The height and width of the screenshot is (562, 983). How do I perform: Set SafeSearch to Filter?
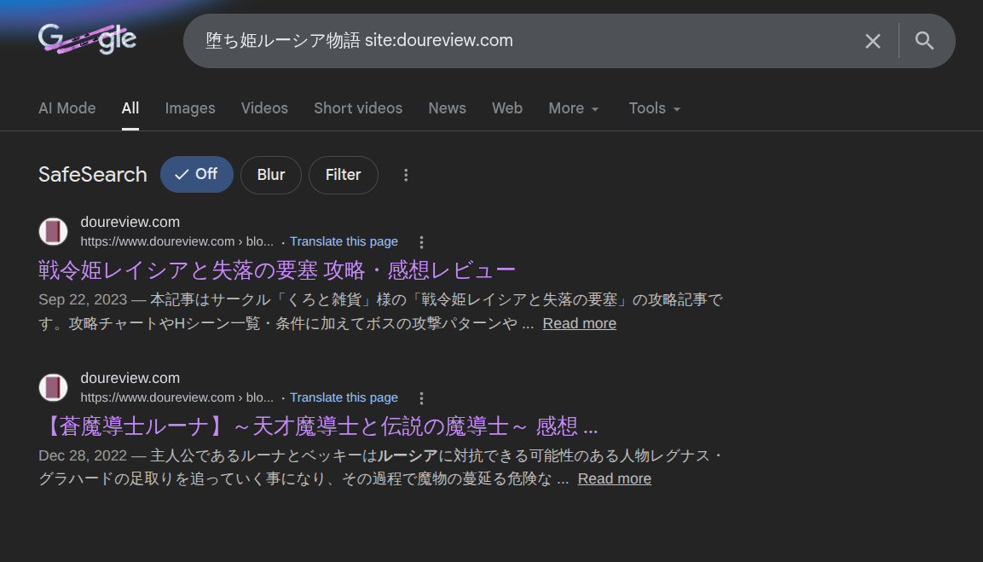point(343,175)
